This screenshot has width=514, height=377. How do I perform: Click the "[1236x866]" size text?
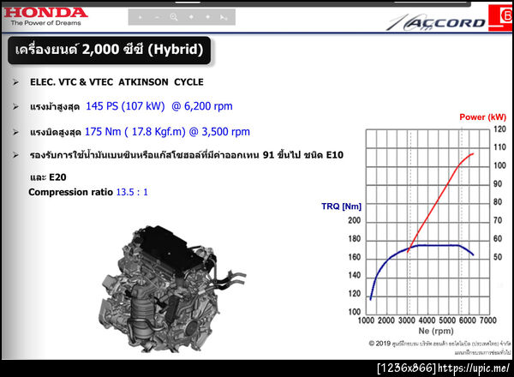(x=406, y=368)
